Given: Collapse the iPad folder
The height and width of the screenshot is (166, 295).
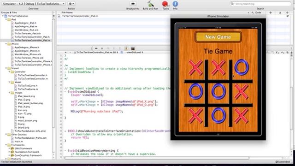Looking at the screenshot, I should click(6, 19).
